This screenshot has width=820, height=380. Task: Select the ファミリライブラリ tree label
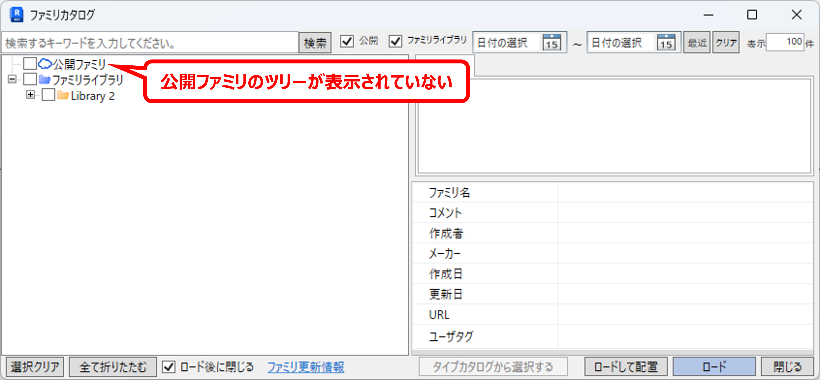(x=88, y=80)
